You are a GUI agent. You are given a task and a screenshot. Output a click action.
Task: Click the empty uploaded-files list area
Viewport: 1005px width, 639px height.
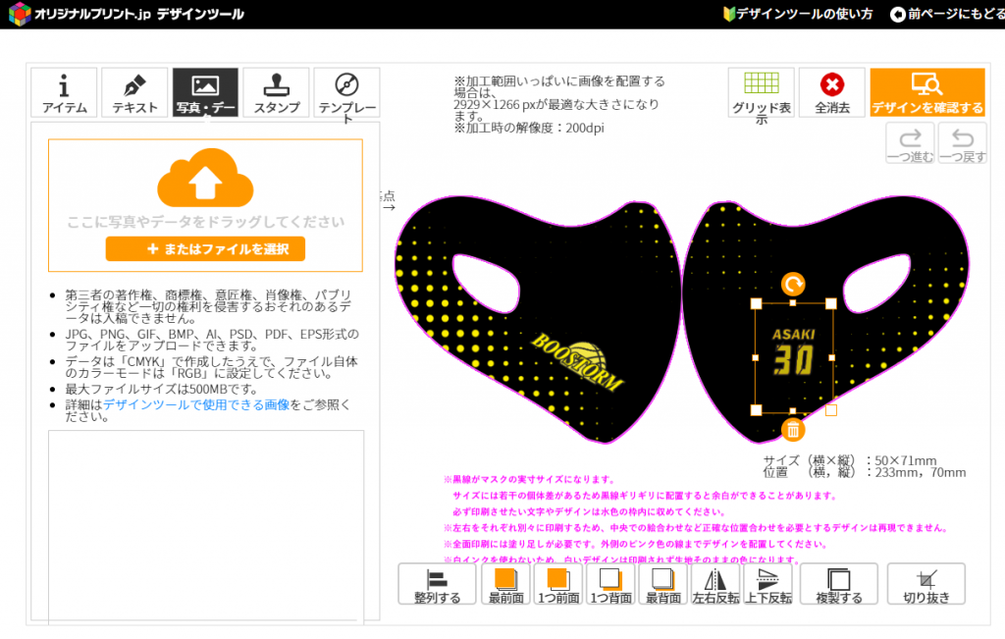[206, 525]
